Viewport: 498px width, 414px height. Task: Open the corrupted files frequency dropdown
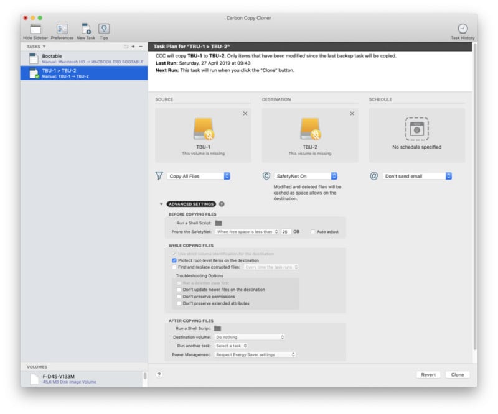pyautogui.click(x=271, y=267)
